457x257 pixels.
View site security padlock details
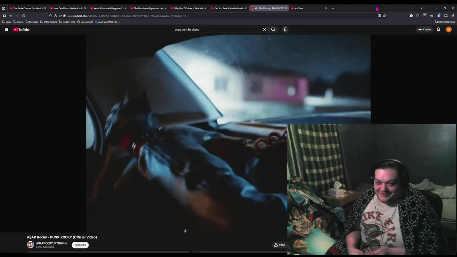click(x=55, y=16)
